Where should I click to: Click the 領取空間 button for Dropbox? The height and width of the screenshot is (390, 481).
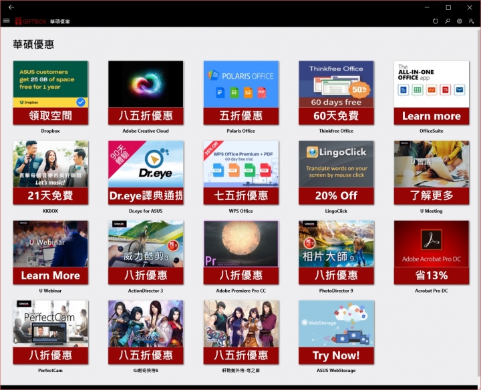click(x=51, y=116)
